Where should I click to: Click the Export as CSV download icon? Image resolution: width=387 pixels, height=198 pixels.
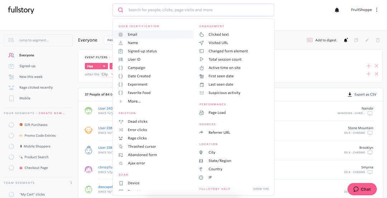pos(350,95)
